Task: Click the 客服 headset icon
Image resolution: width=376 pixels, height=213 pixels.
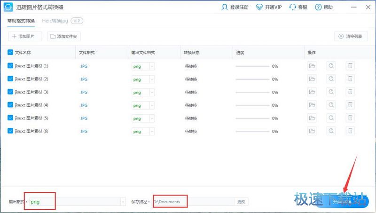Action: (292, 8)
